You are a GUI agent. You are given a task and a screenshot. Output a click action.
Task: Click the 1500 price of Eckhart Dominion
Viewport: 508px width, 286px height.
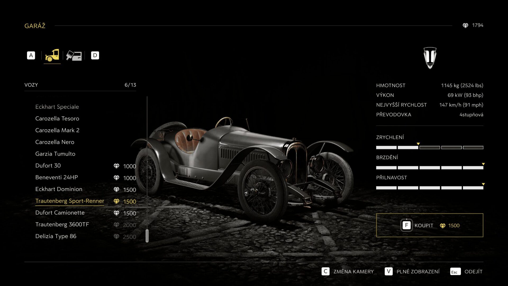point(130,190)
